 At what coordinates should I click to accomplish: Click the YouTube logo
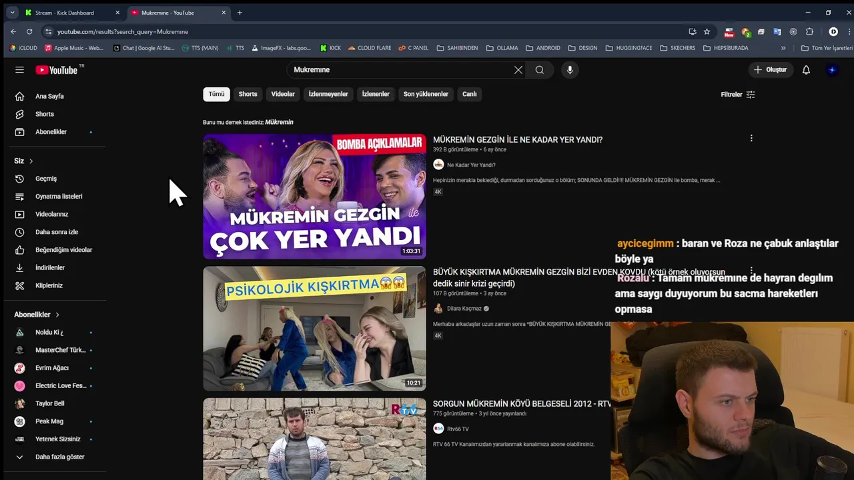pos(57,70)
